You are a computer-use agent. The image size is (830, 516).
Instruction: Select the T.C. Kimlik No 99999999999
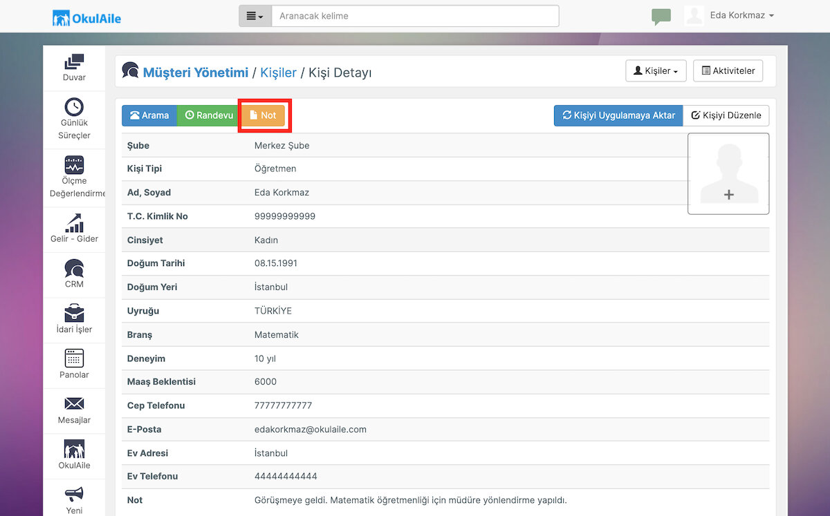click(x=285, y=216)
